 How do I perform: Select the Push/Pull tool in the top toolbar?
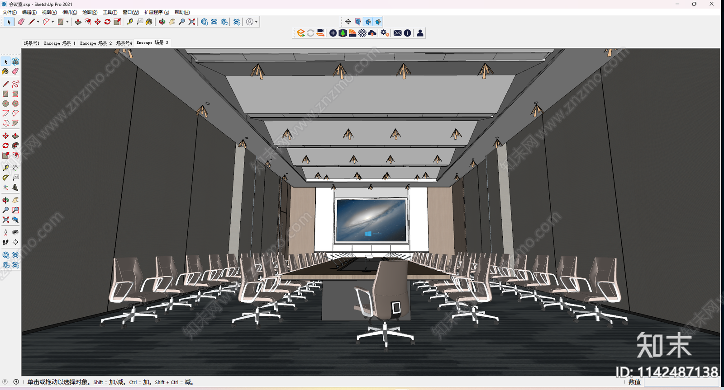(x=78, y=22)
